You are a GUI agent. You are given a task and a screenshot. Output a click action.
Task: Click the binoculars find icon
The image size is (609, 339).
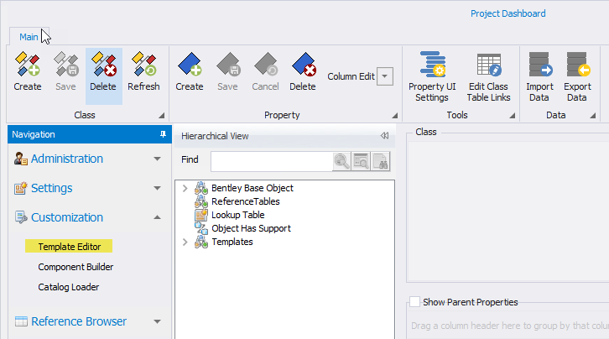[381, 161]
